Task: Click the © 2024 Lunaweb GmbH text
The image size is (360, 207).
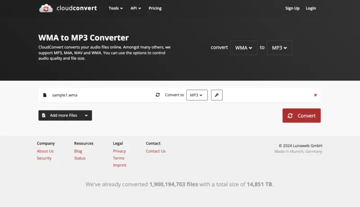Action: [x=300, y=145]
